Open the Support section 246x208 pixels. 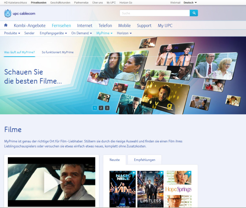[x=144, y=26]
